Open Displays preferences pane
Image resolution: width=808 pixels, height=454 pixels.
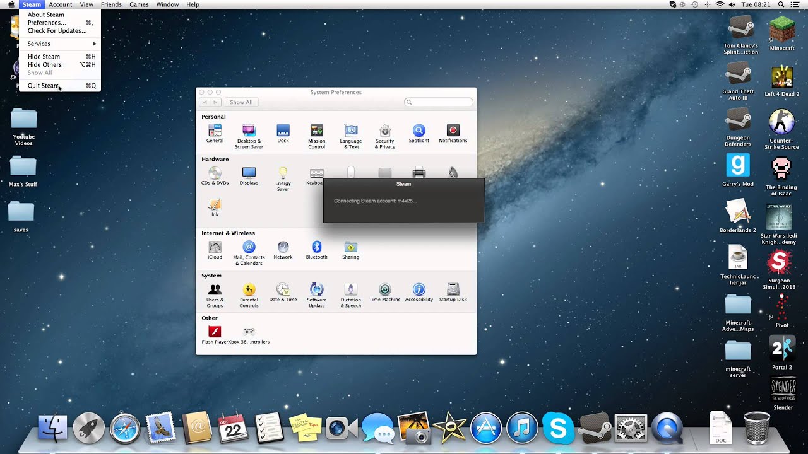(x=249, y=176)
